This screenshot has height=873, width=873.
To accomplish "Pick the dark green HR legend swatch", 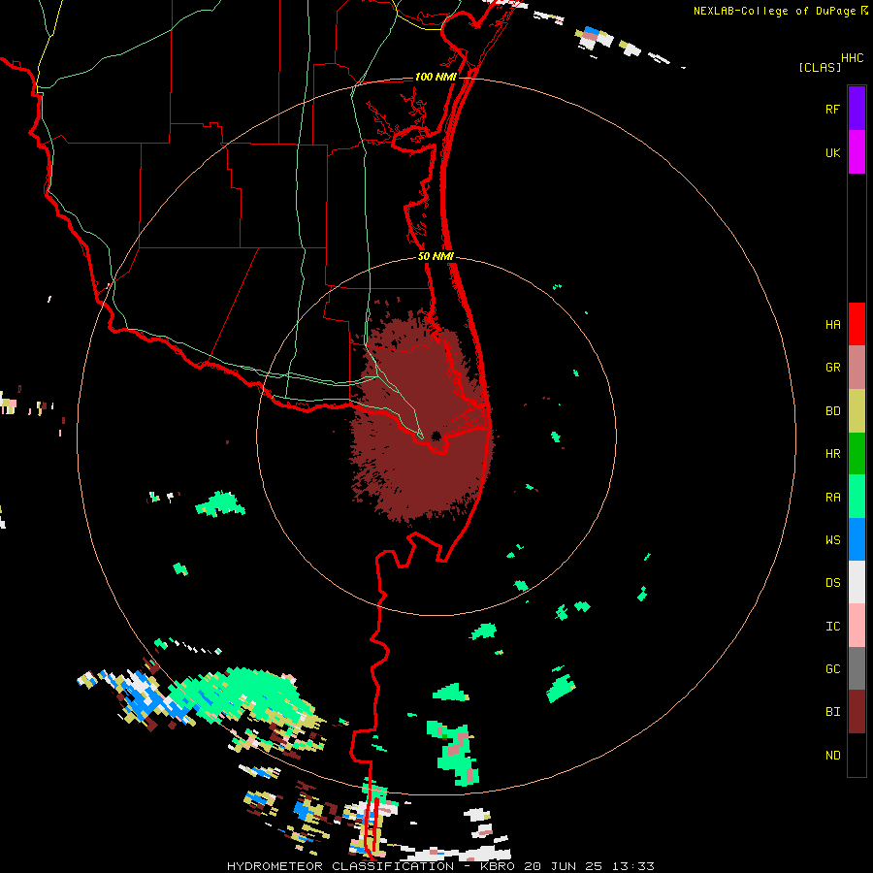I will point(857,454).
